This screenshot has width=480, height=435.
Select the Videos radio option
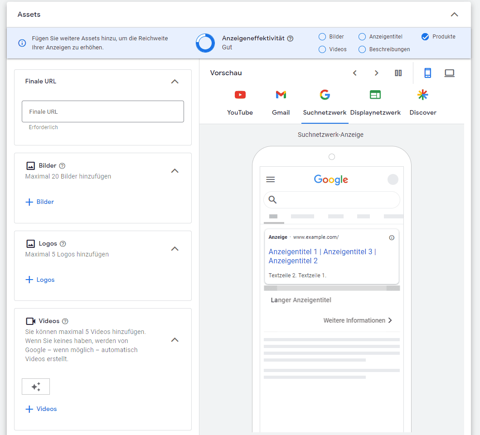point(322,49)
